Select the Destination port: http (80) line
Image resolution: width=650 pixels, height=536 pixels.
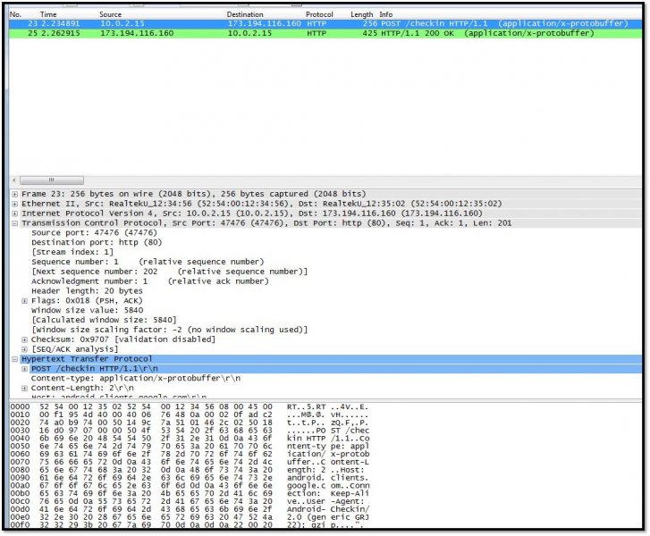coord(97,242)
